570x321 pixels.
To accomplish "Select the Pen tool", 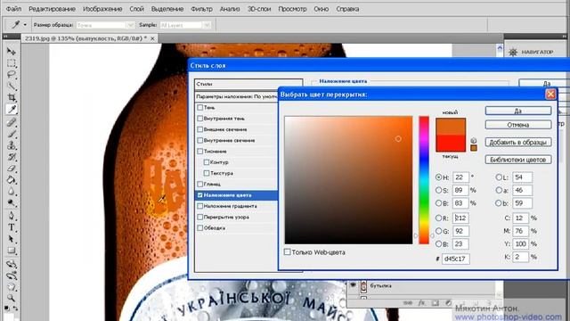I will pyautogui.click(x=12, y=216).
